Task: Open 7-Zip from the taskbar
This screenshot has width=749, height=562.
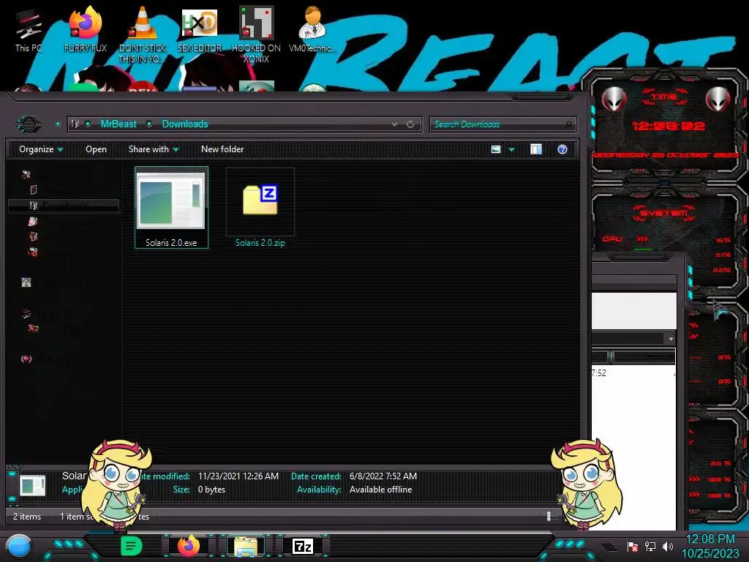Action: (303, 546)
